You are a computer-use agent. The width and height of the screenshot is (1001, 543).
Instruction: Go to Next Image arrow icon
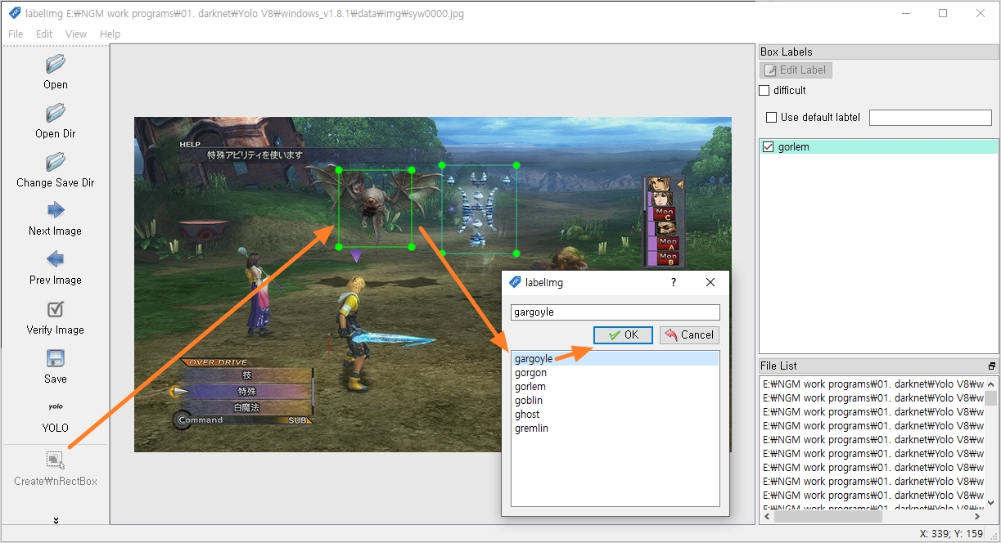point(56,210)
